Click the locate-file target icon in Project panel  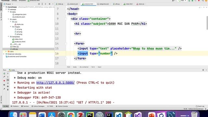tap(39, 4)
